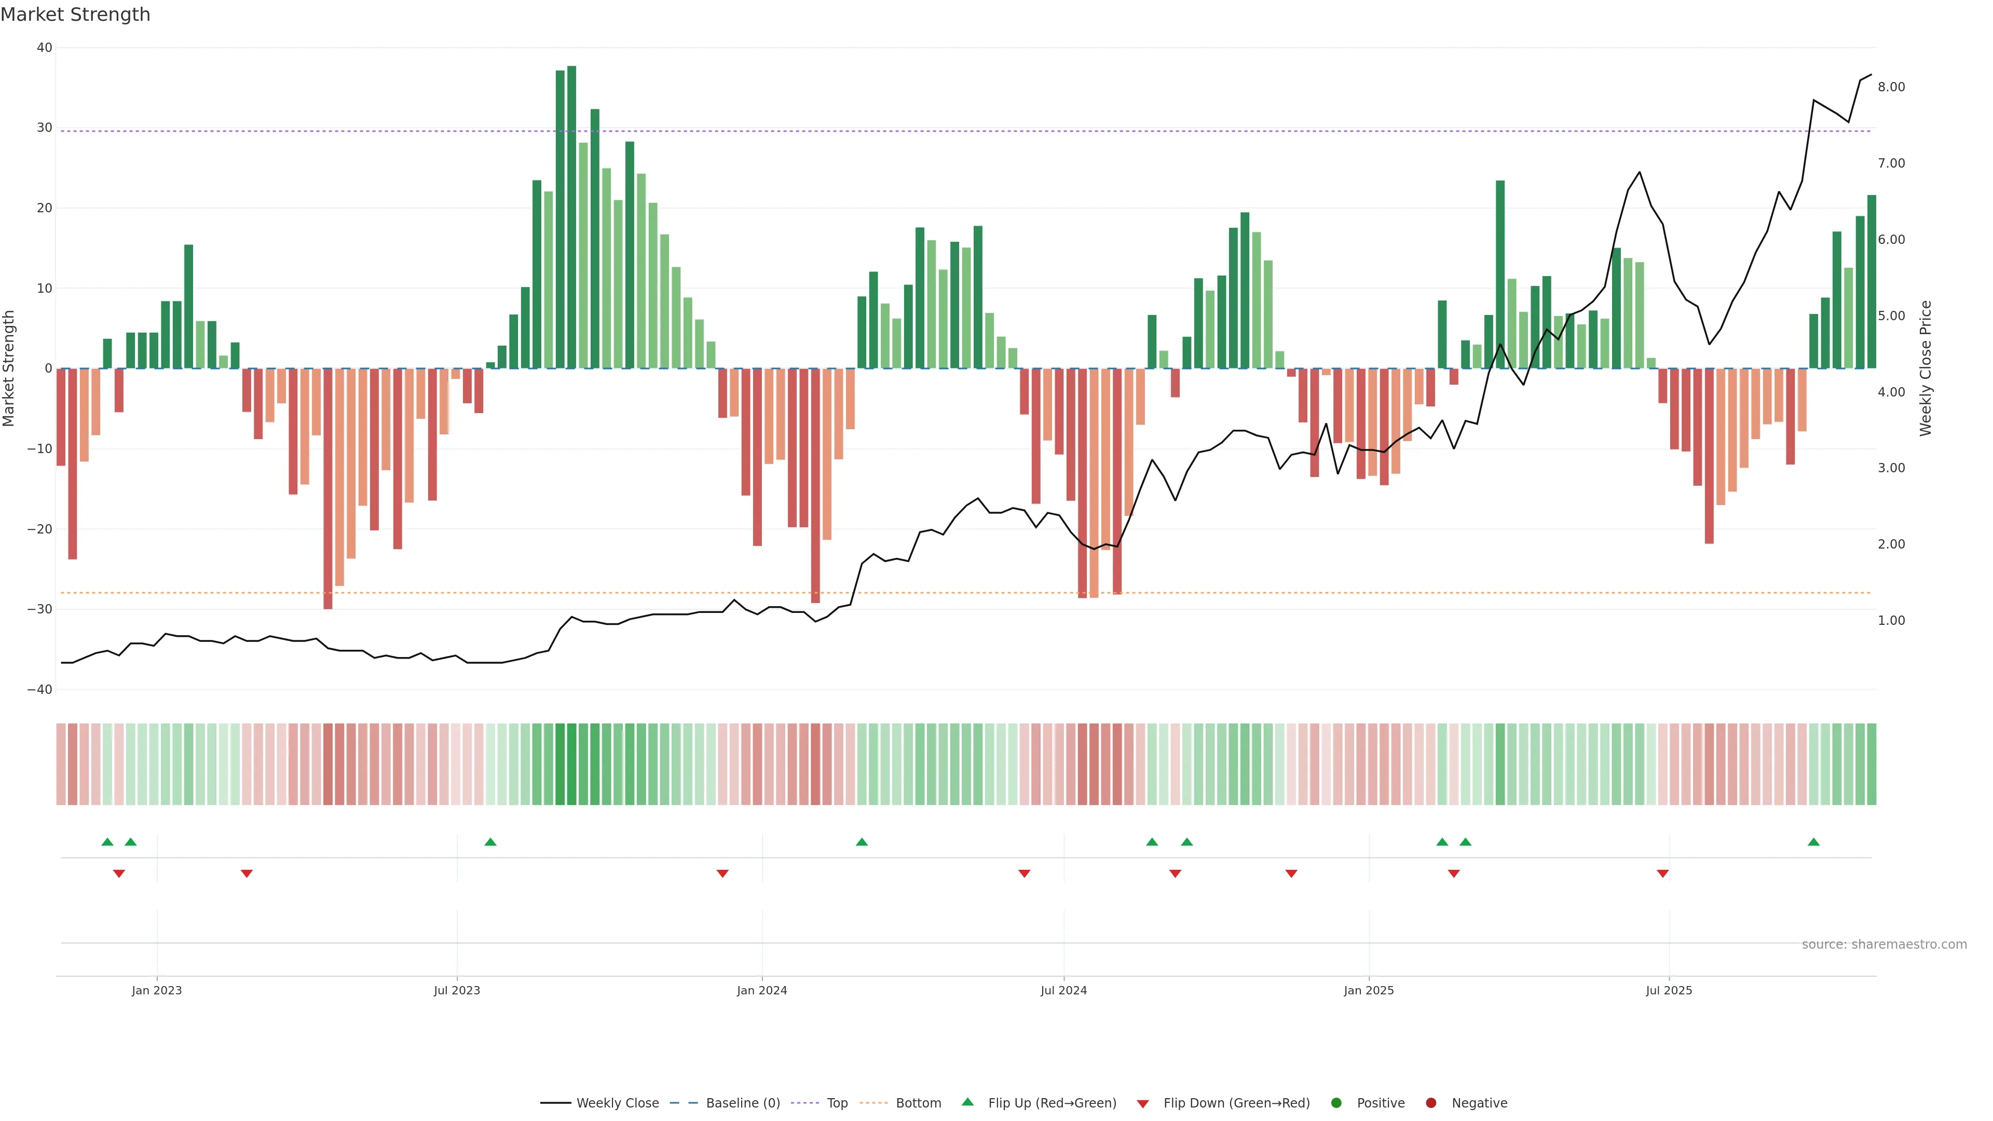Click the red flip-down marker just before Jan 2024
The width and height of the screenshot is (1993, 1121).
coord(722,873)
